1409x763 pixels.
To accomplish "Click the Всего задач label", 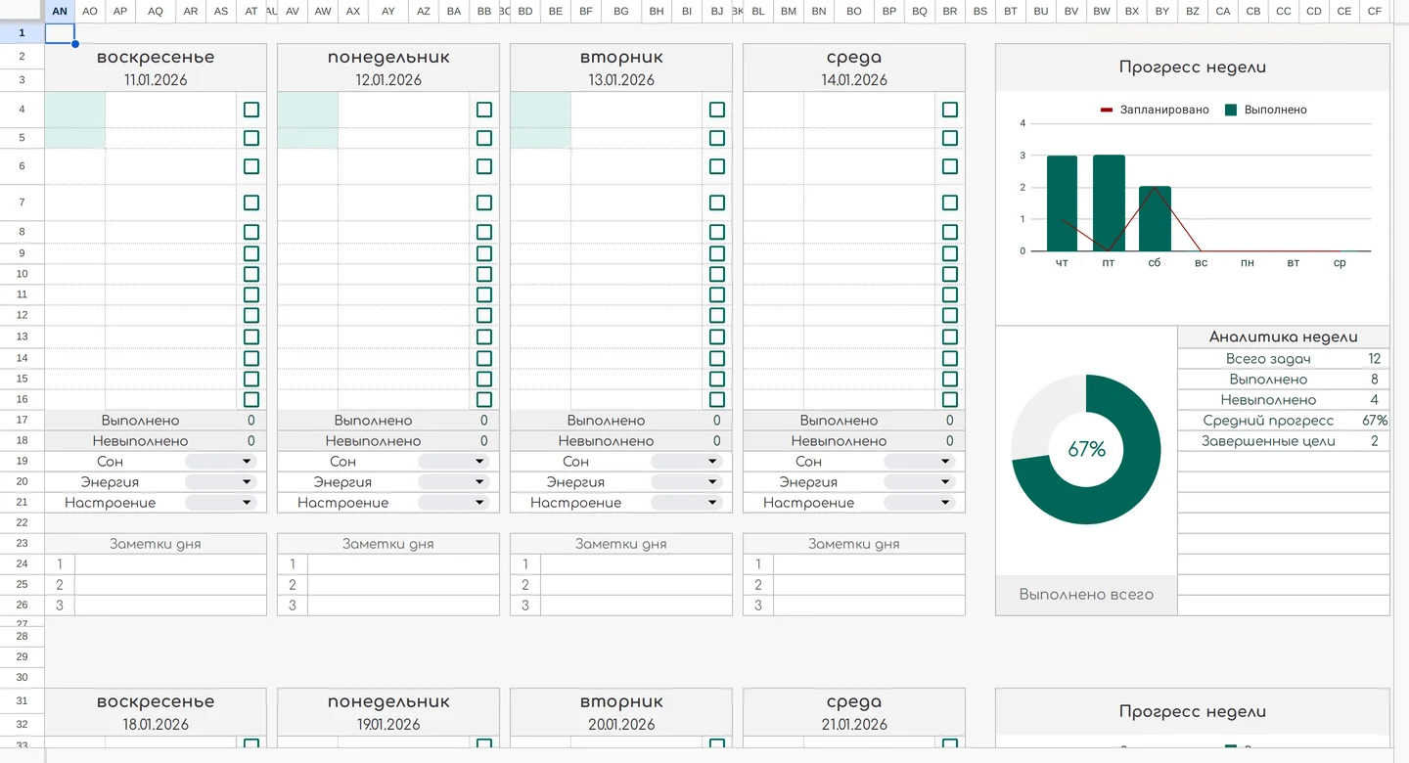I will point(1268,359).
